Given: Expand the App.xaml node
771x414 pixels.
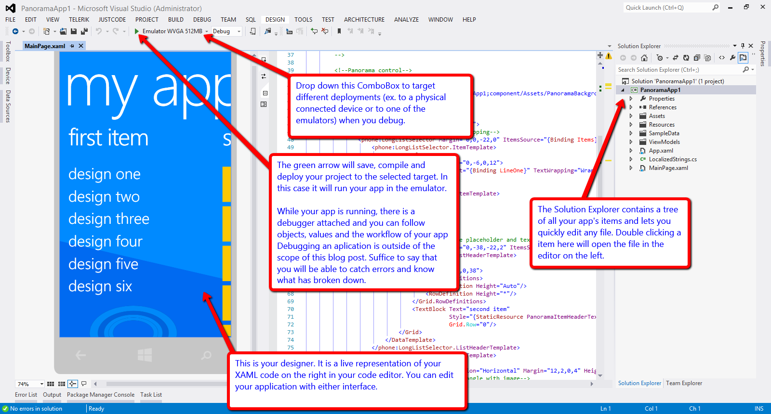Looking at the screenshot, I should (631, 151).
